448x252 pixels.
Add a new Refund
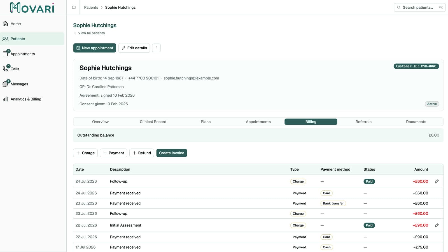tap(141, 153)
